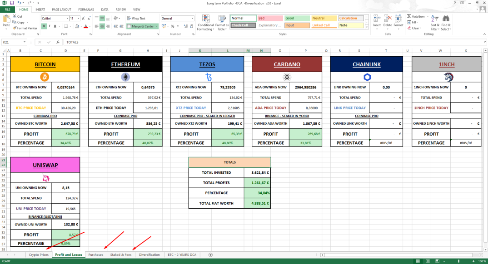The height and width of the screenshot is (264, 488).
Task: Click Increase Indent icon
Action: tap(121, 26)
